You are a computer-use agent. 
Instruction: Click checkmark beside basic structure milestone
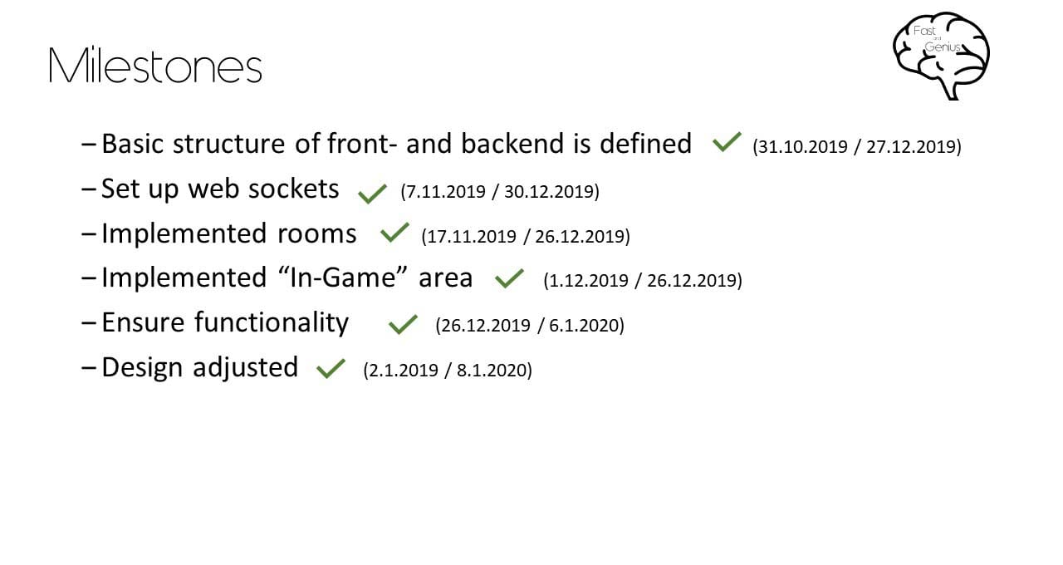(x=727, y=144)
